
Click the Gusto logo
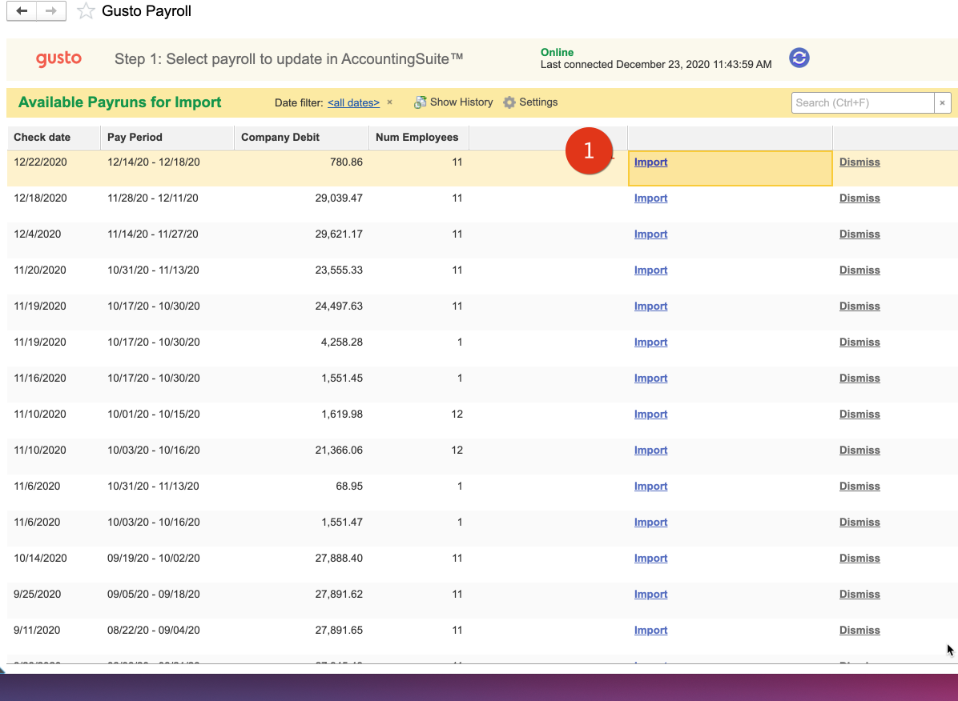click(58, 58)
